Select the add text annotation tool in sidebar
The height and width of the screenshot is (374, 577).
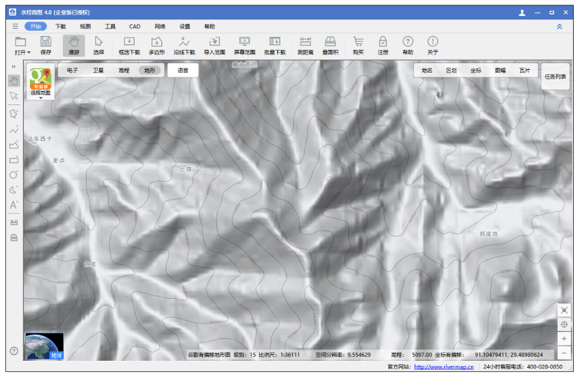[x=13, y=205]
